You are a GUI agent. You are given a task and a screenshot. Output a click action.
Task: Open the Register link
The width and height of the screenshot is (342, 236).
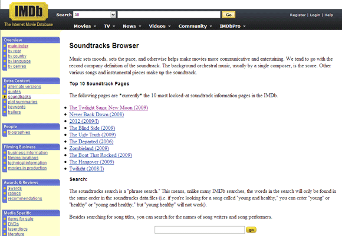tap(298, 15)
